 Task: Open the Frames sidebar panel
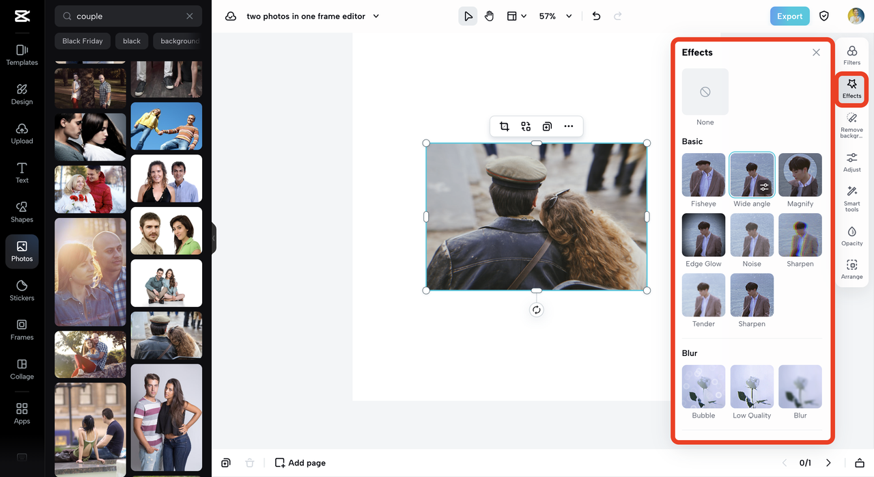[x=22, y=330]
